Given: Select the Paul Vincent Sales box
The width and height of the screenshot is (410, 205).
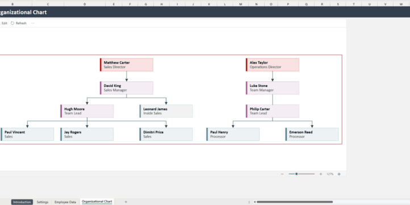Looking at the screenshot, I should (27, 135).
